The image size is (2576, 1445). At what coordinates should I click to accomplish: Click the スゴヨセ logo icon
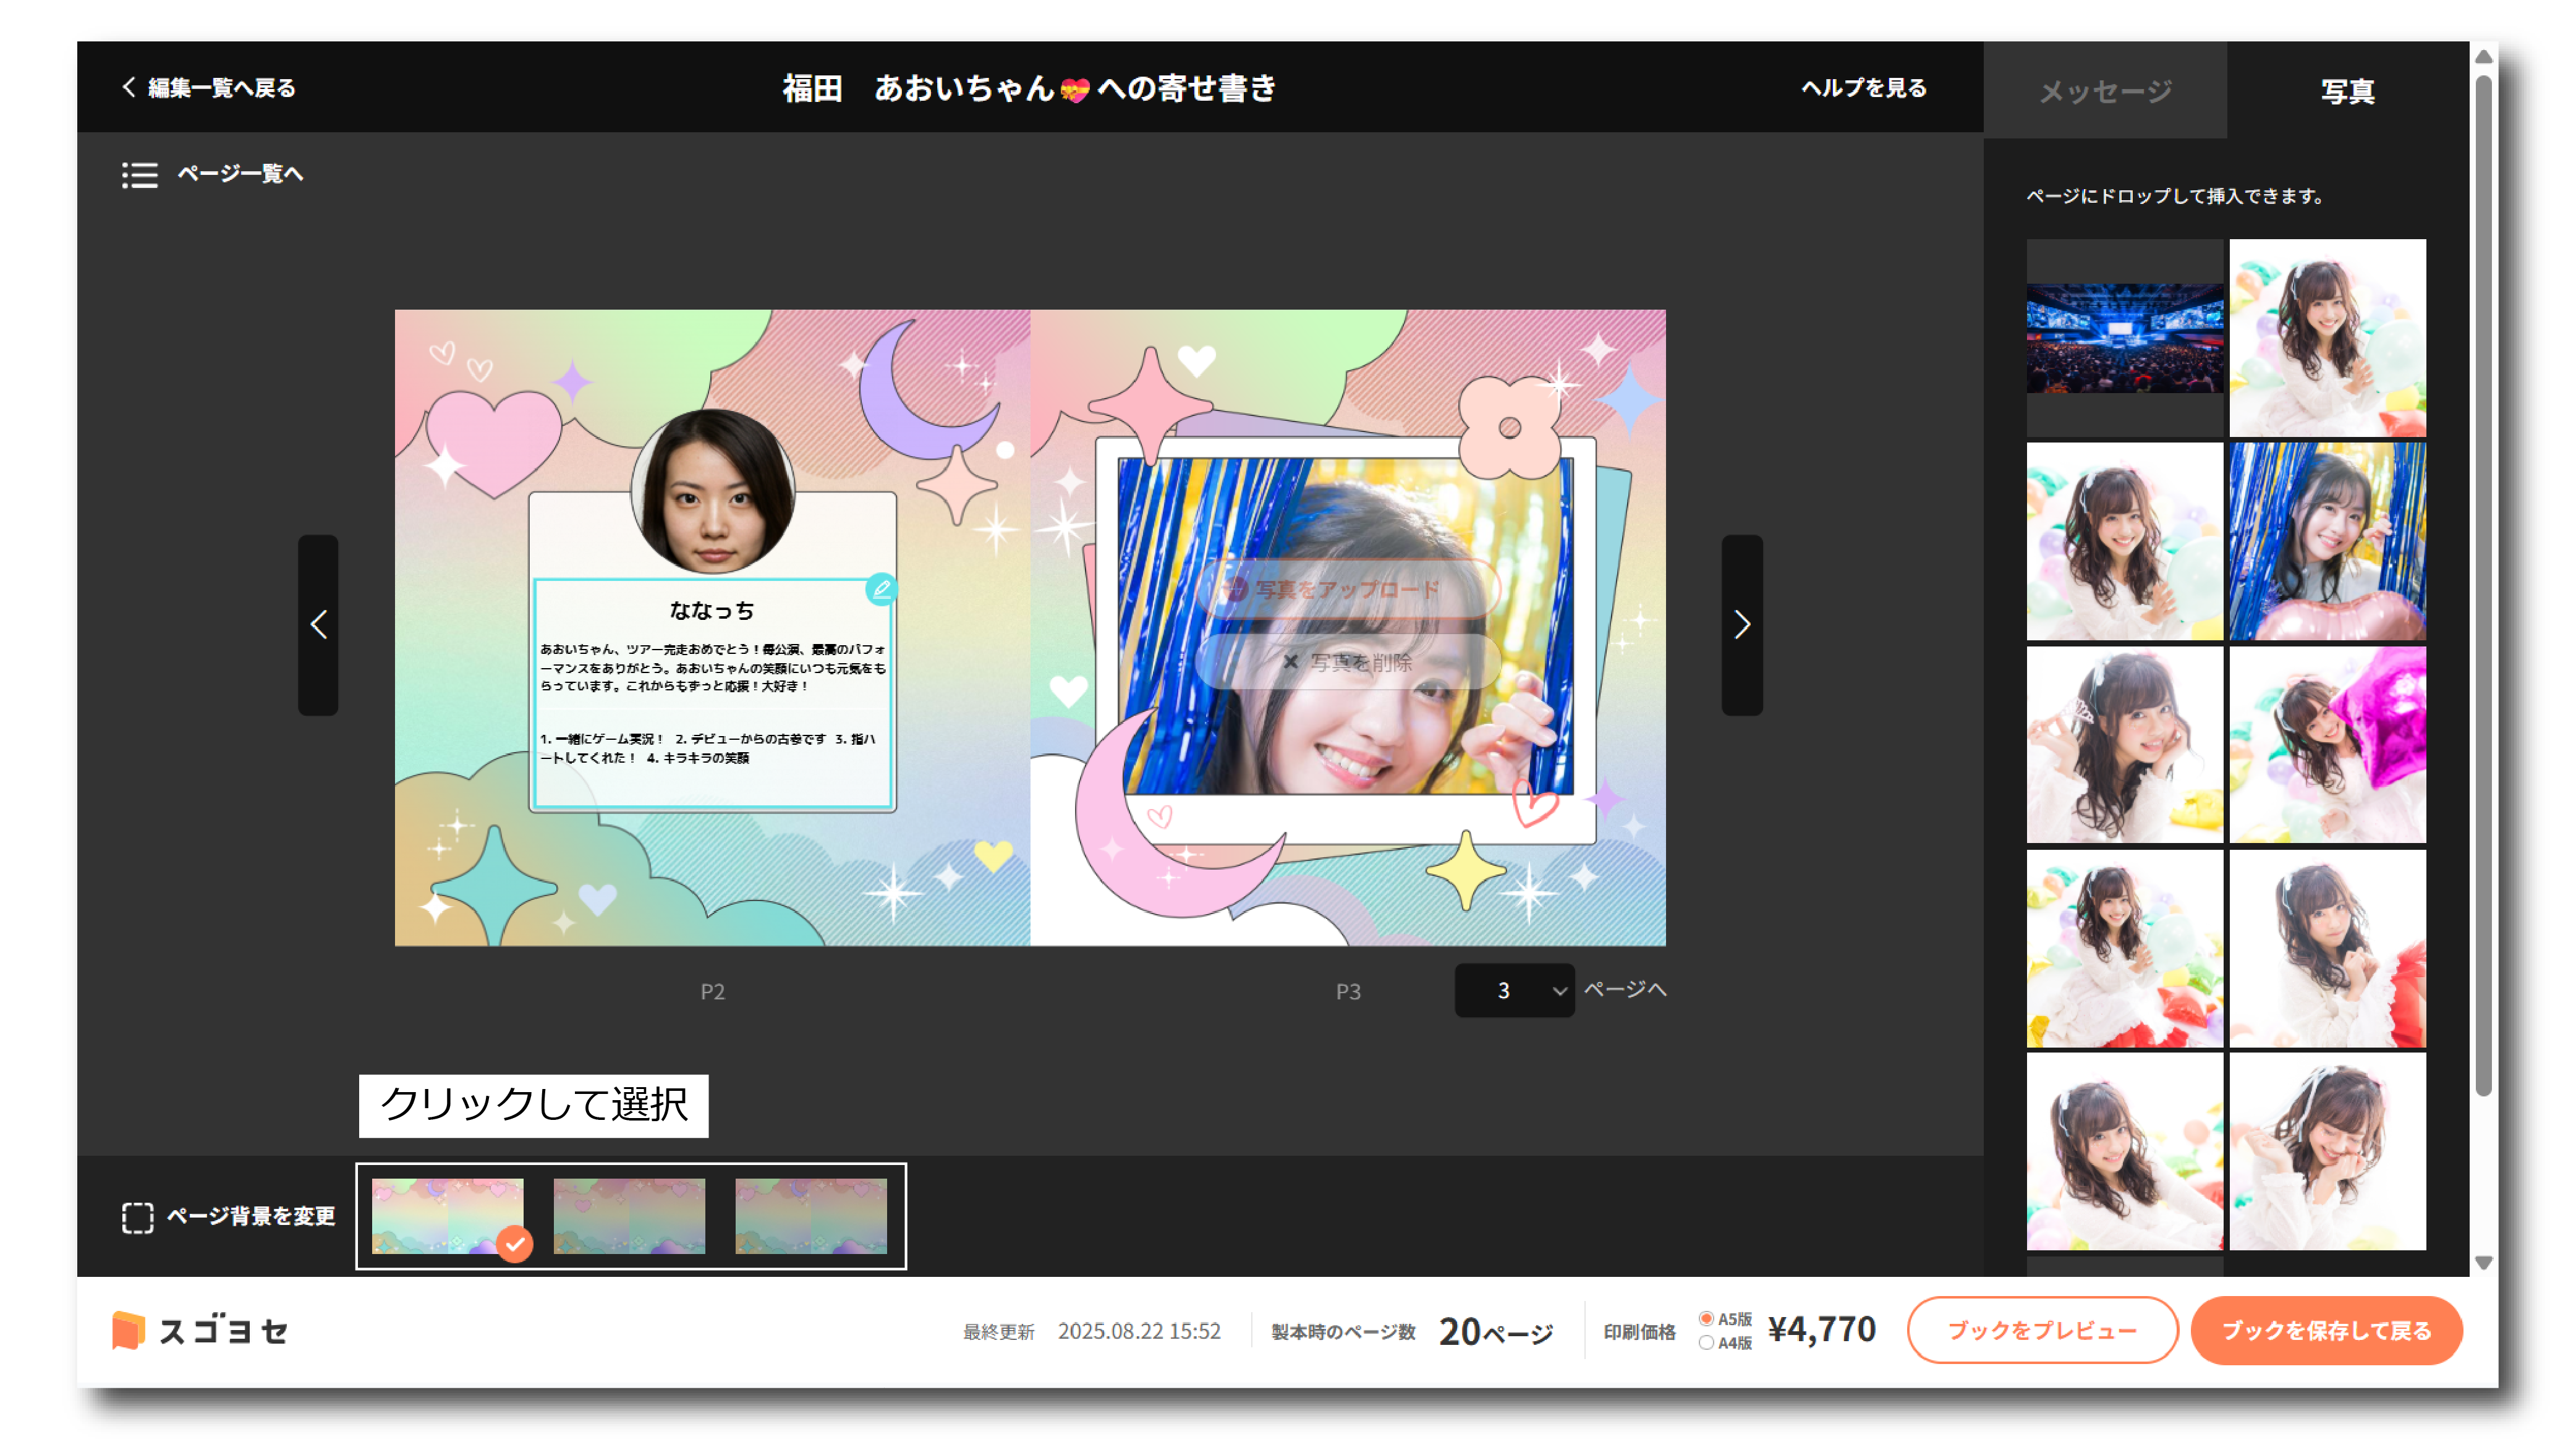(x=128, y=1330)
